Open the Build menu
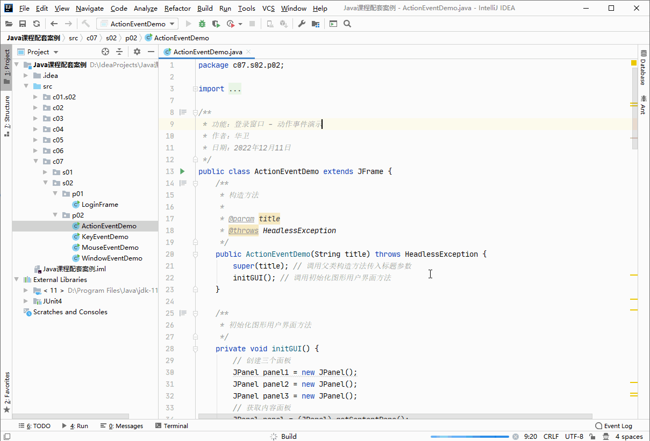This screenshot has height=441, width=650. 205,8
